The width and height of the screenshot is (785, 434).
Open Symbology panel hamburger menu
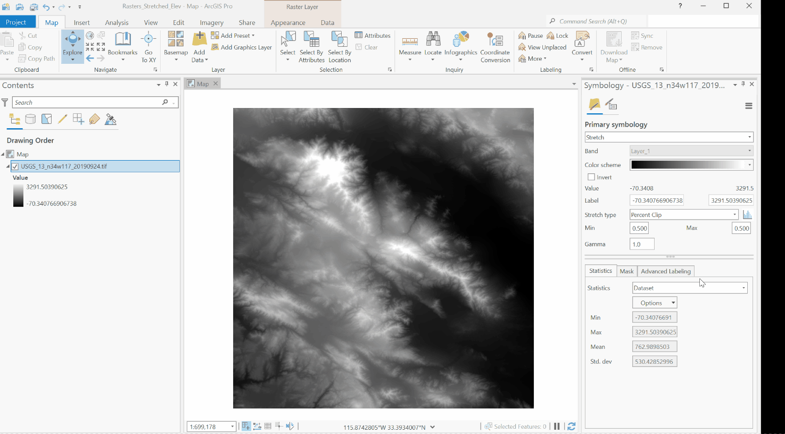coord(748,106)
